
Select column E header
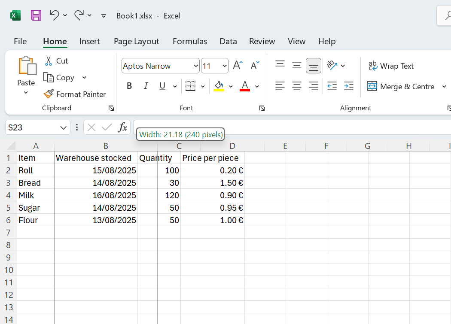click(285, 146)
